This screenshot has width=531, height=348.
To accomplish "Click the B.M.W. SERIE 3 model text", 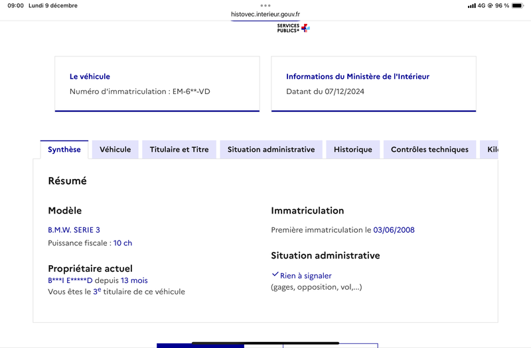I will [74, 230].
